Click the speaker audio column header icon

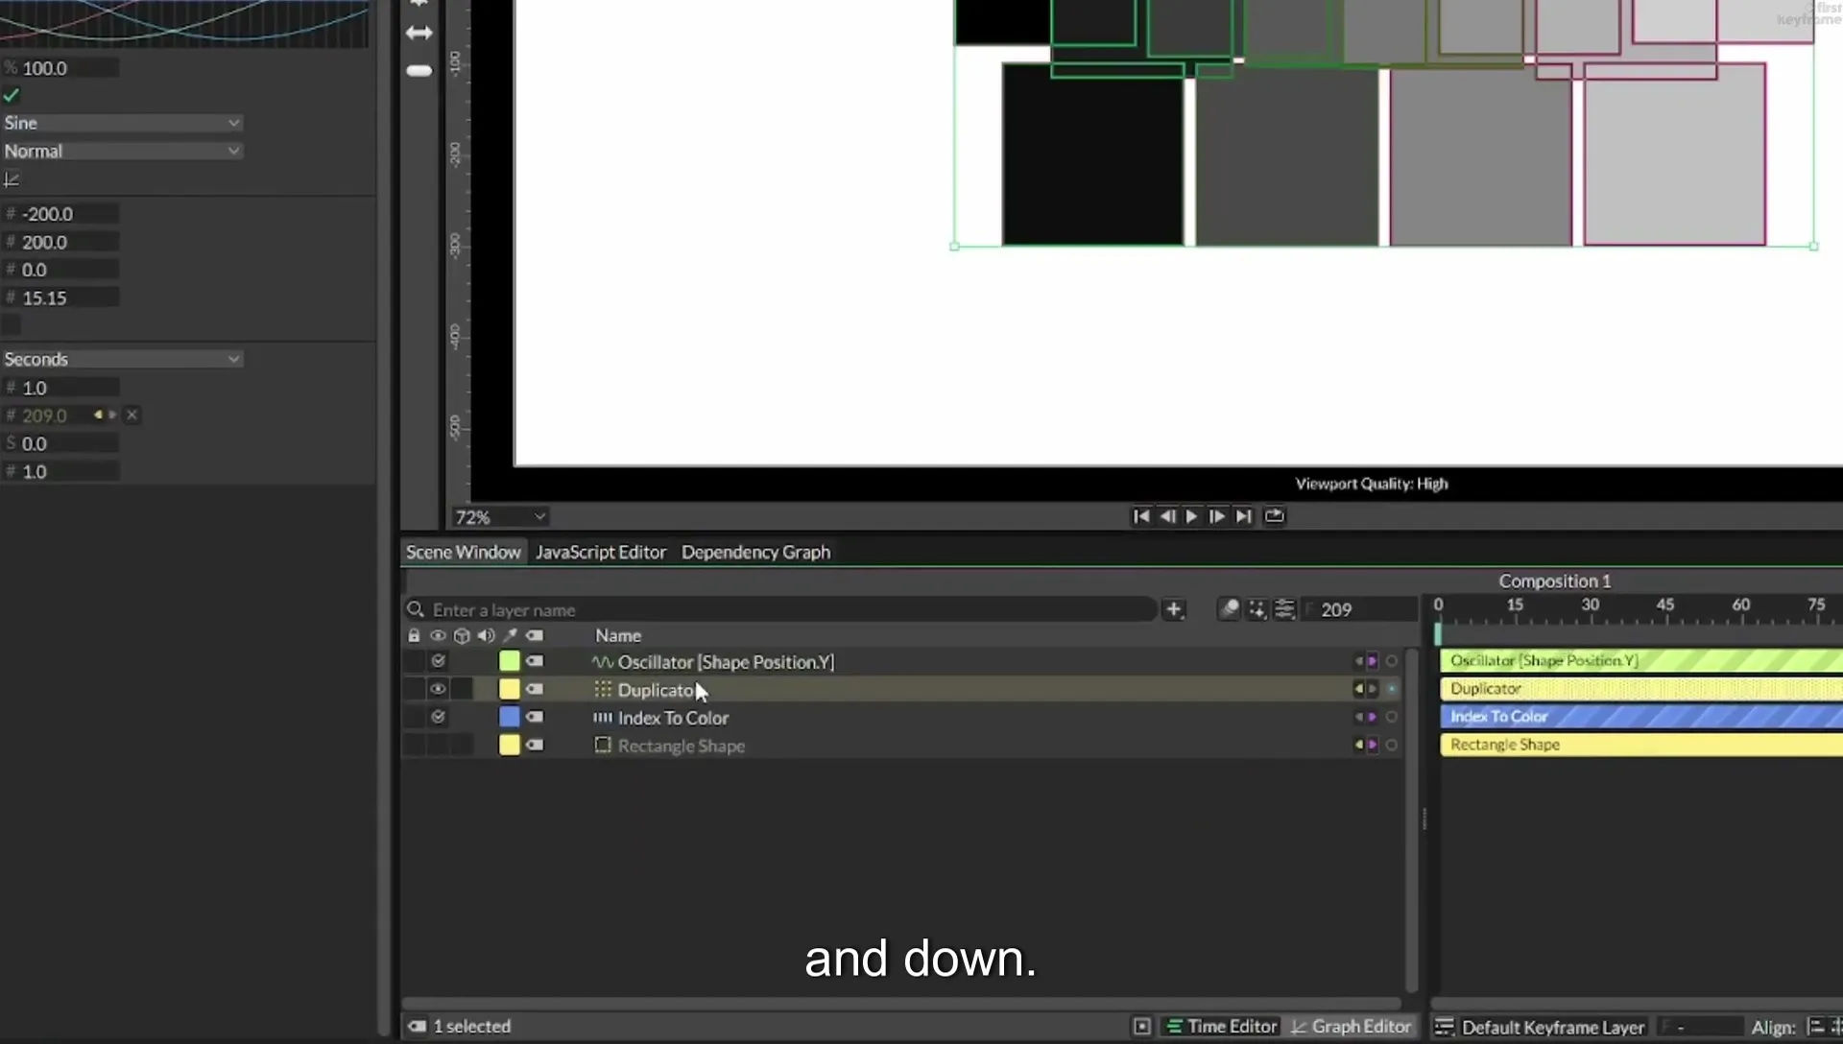tap(486, 635)
